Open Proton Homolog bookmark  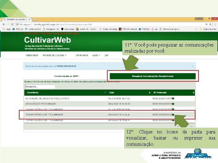108,29
